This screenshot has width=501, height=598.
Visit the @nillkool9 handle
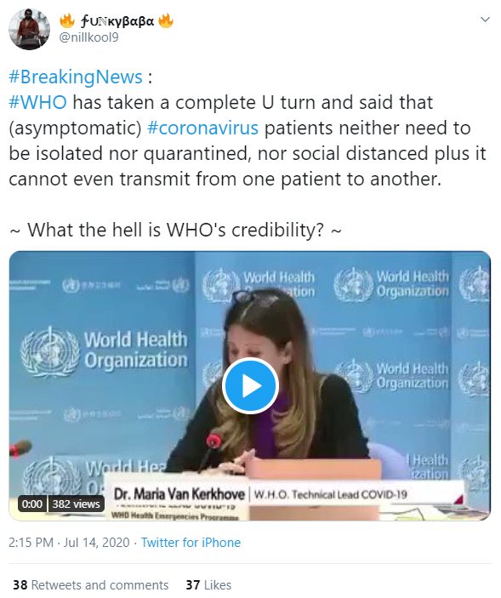[x=89, y=37]
